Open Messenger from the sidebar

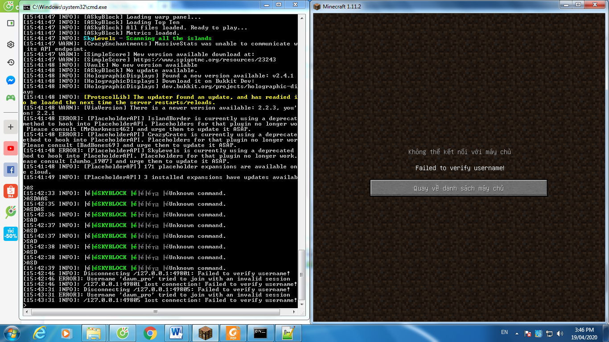(x=10, y=80)
